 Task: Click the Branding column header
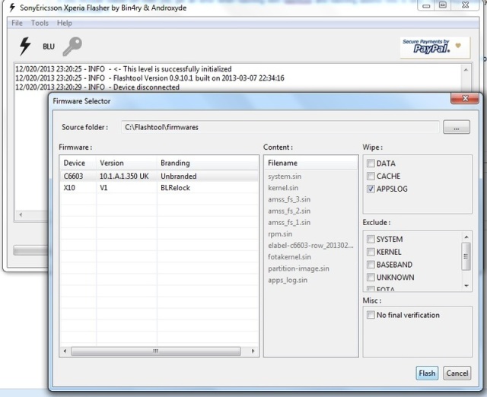coord(208,163)
